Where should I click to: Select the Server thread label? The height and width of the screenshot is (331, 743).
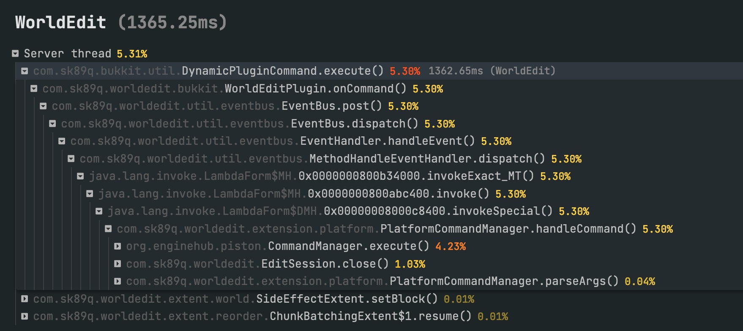pos(67,54)
